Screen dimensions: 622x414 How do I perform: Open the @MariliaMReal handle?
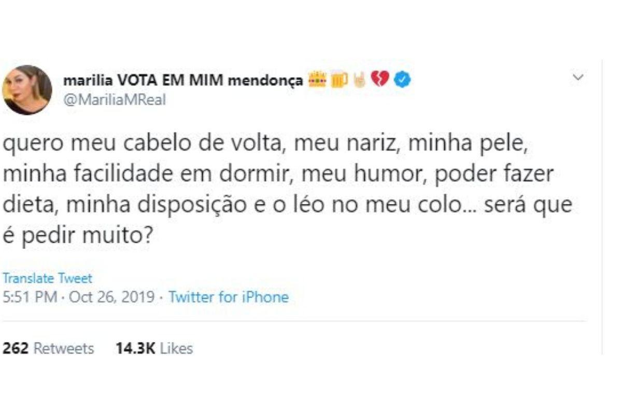pos(114,100)
